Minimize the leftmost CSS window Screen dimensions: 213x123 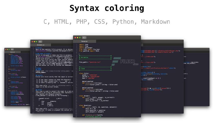[x=7, y=50]
